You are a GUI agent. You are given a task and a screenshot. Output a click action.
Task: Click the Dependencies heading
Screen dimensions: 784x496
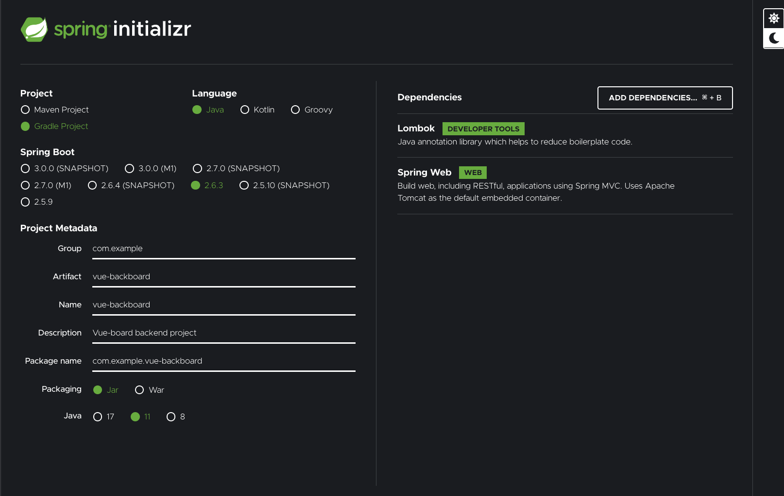pyautogui.click(x=429, y=97)
